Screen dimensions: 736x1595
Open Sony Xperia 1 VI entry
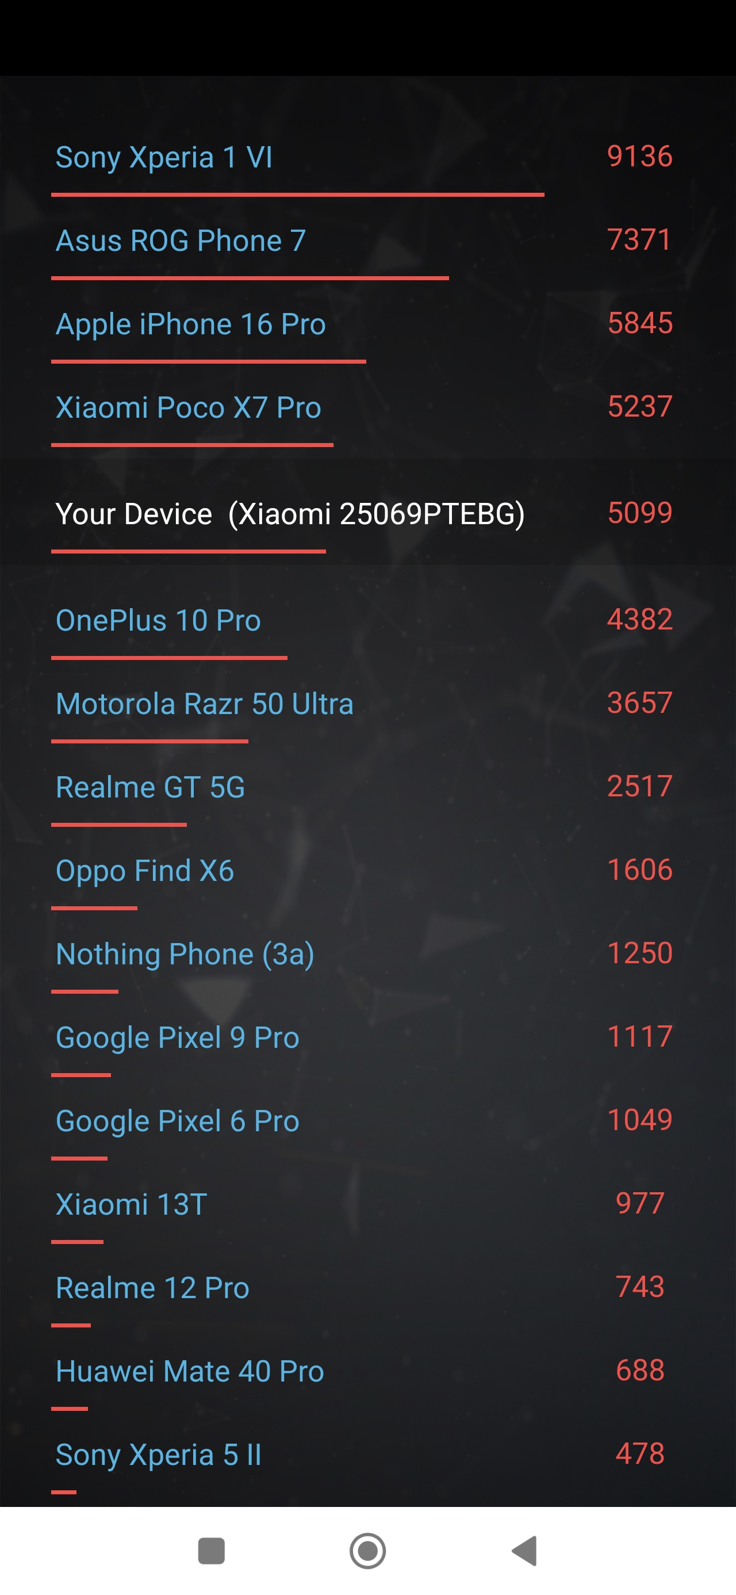tap(164, 157)
